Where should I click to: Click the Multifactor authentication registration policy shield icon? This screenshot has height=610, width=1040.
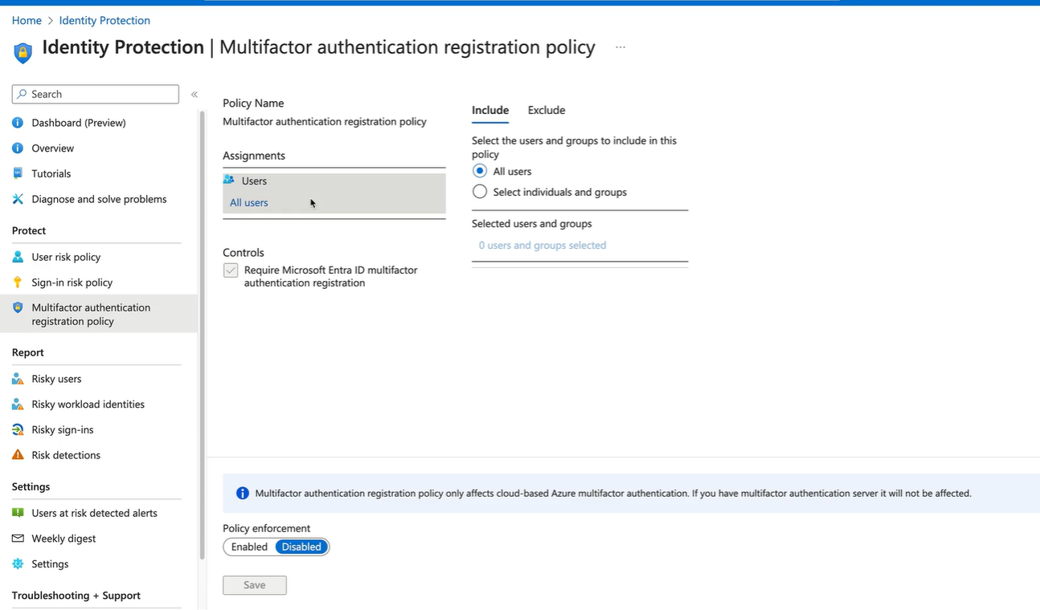tap(18, 307)
